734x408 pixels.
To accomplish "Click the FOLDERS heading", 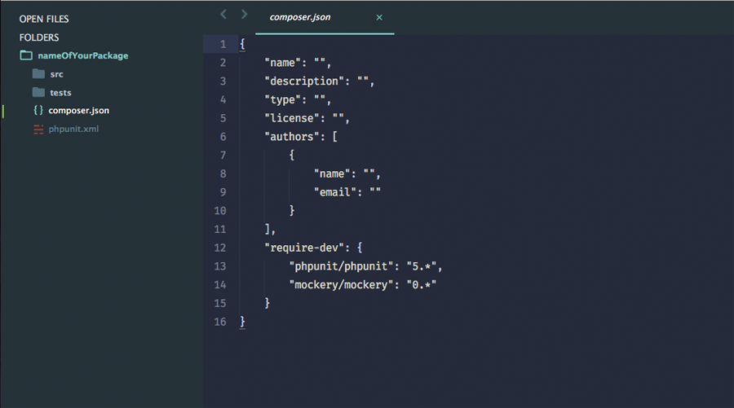I will coord(39,37).
